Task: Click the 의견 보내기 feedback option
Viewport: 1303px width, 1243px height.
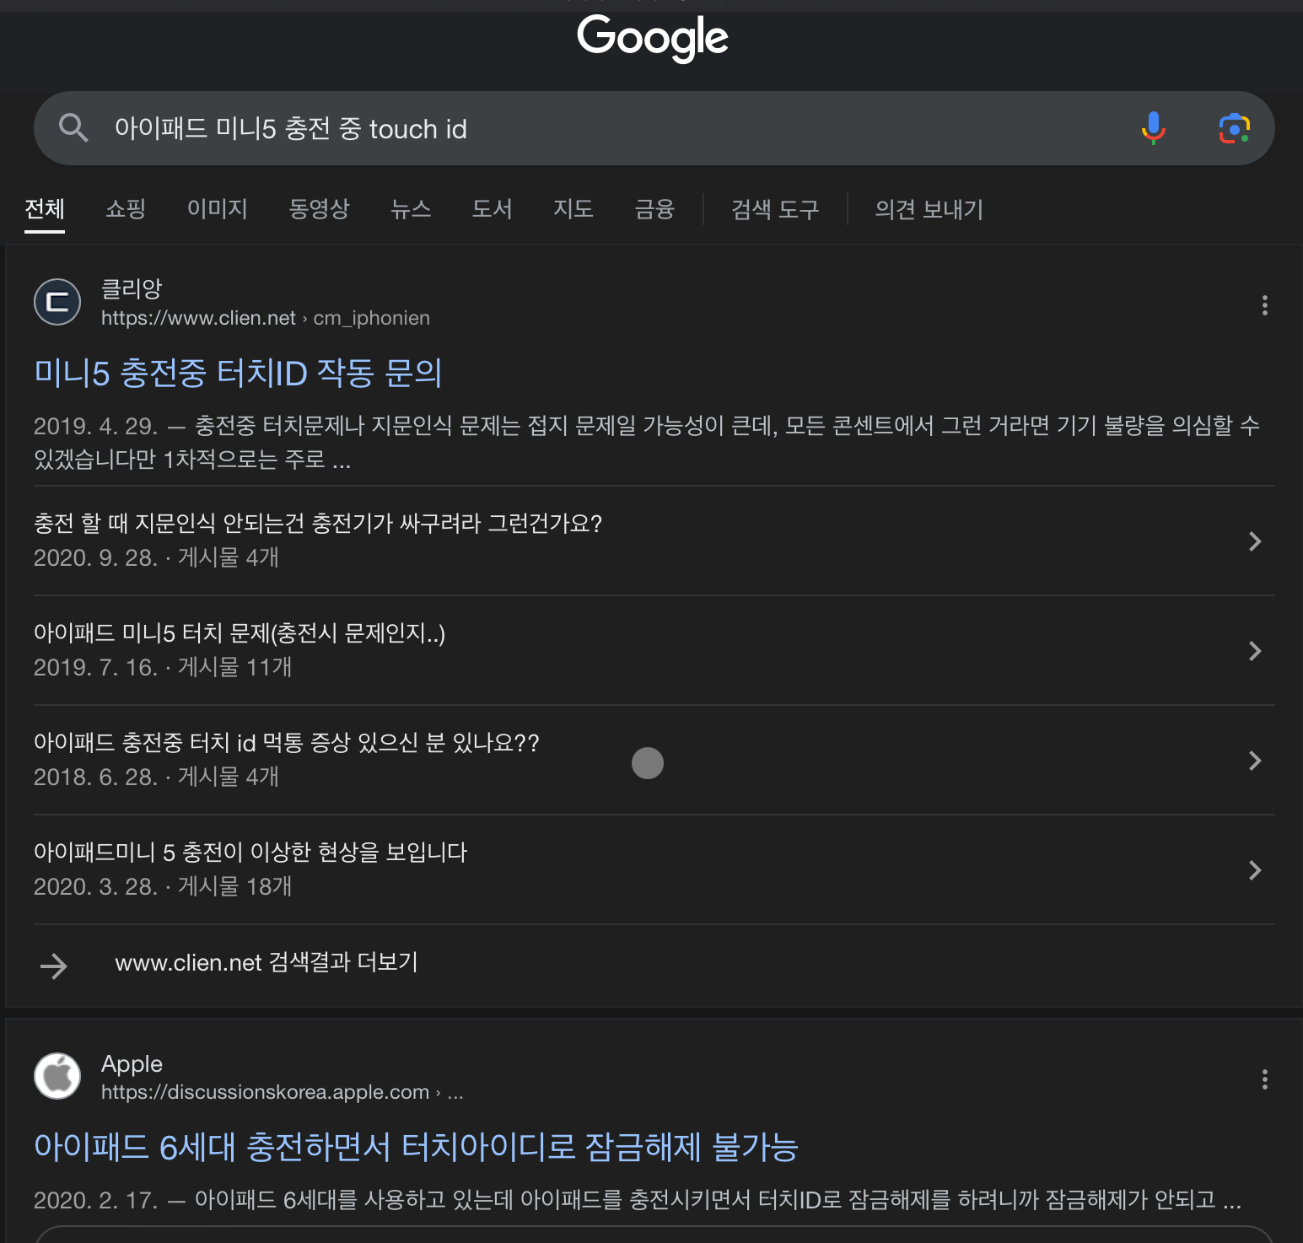Action: [x=929, y=210]
